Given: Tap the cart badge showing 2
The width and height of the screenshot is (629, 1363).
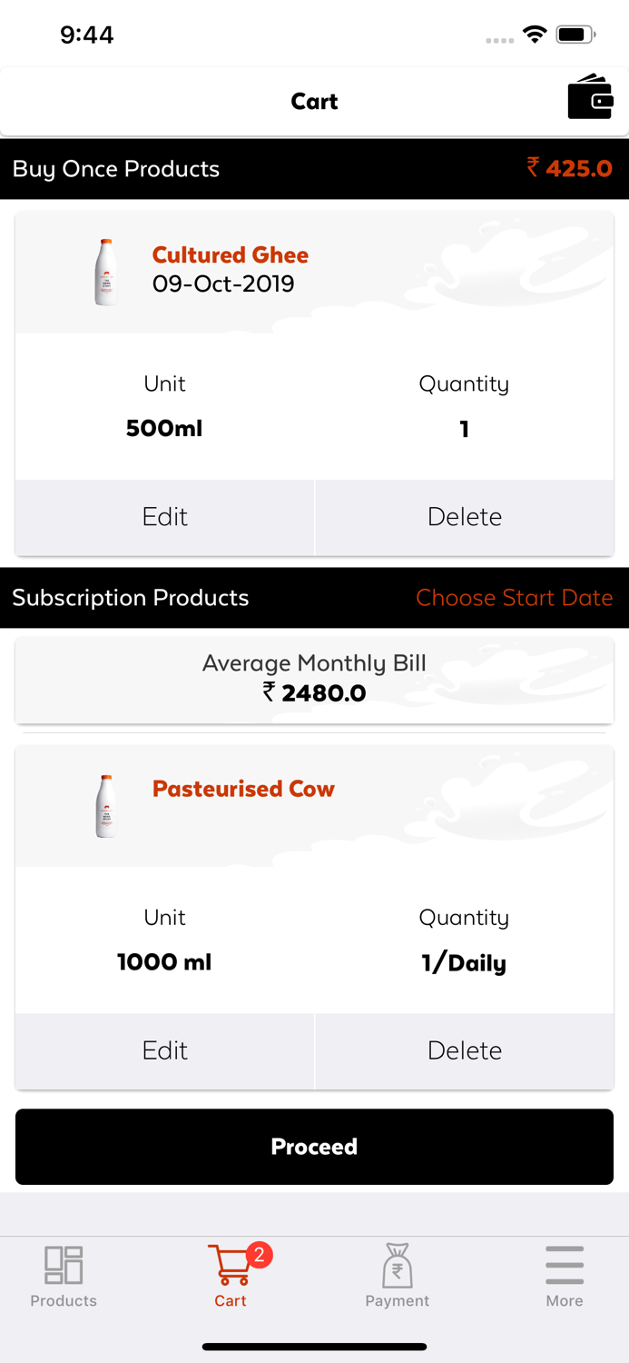Looking at the screenshot, I should coord(259,1255).
